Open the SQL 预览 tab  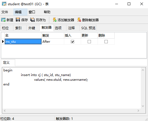[x=88, y=28]
